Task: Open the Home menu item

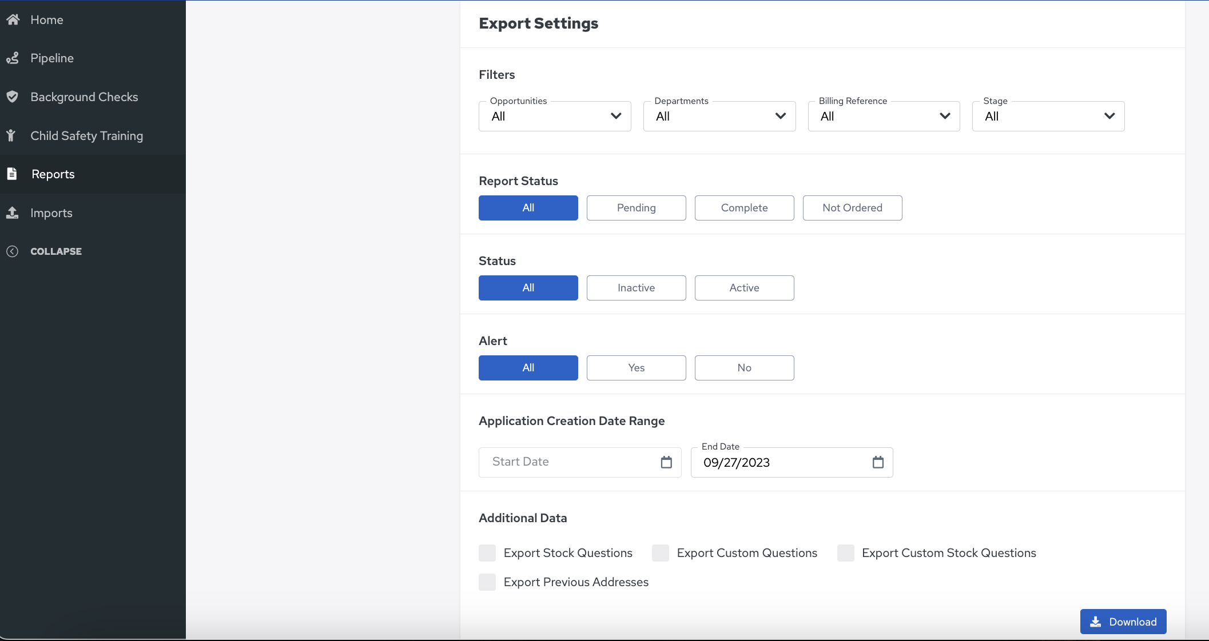Action: (93, 19)
